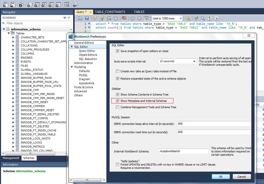Viewport: 264px width, 184px height.
Task: Confirm preferences with OK button
Action: (220, 177)
